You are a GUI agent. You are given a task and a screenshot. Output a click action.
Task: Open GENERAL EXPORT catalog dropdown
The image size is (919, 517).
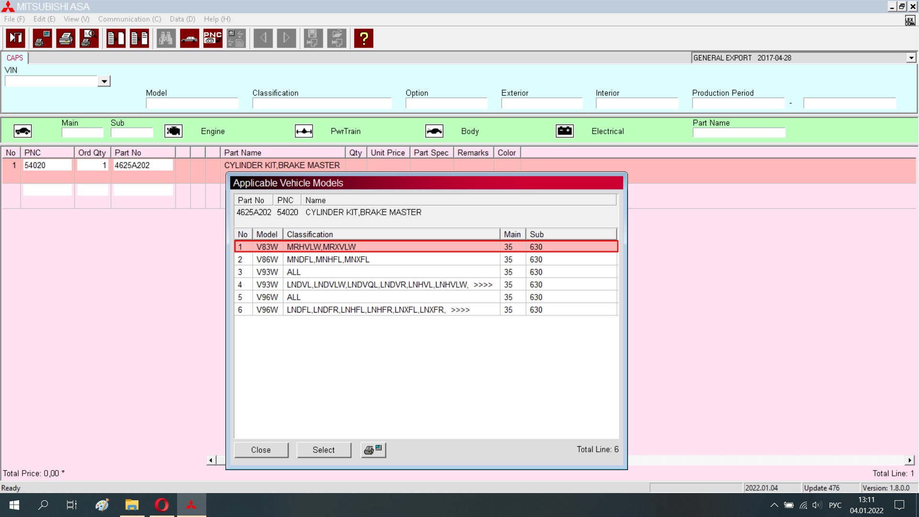911,58
